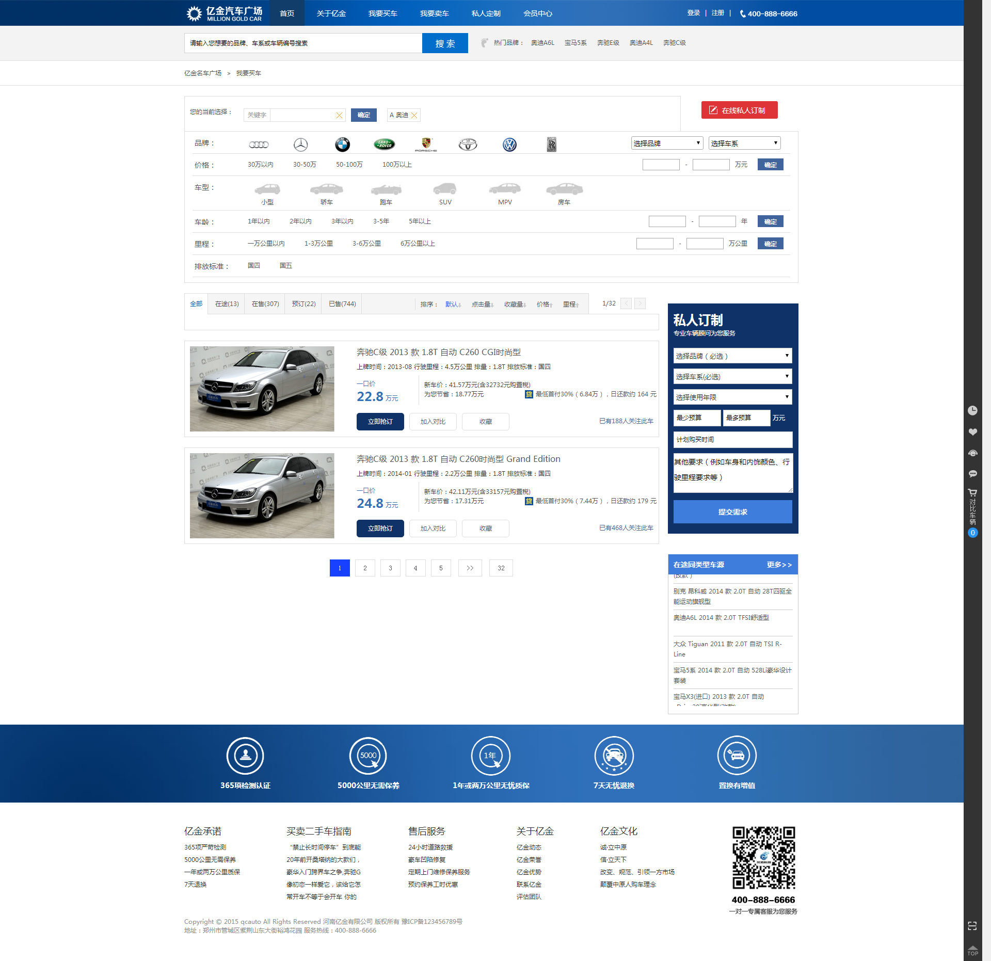991x961 pixels.
Task: Submit the form with 提交需求
Action: (x=732, y=512)
